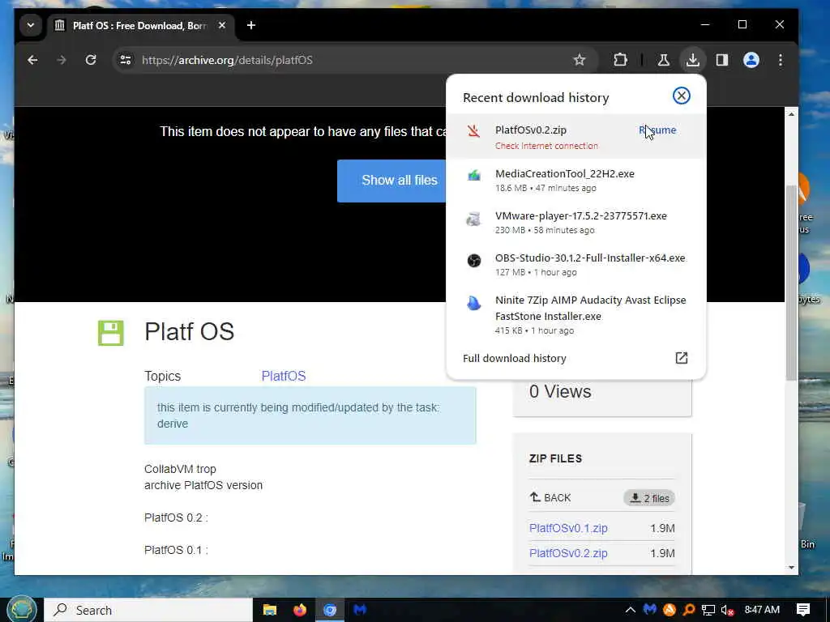Click the open-in-new-tab icon for download history
The height and width of the screenshot is (622, 830).
[x=681, y=358]
